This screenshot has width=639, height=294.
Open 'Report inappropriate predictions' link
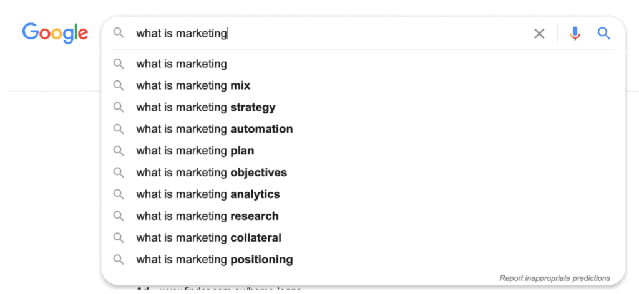[555, 278]
